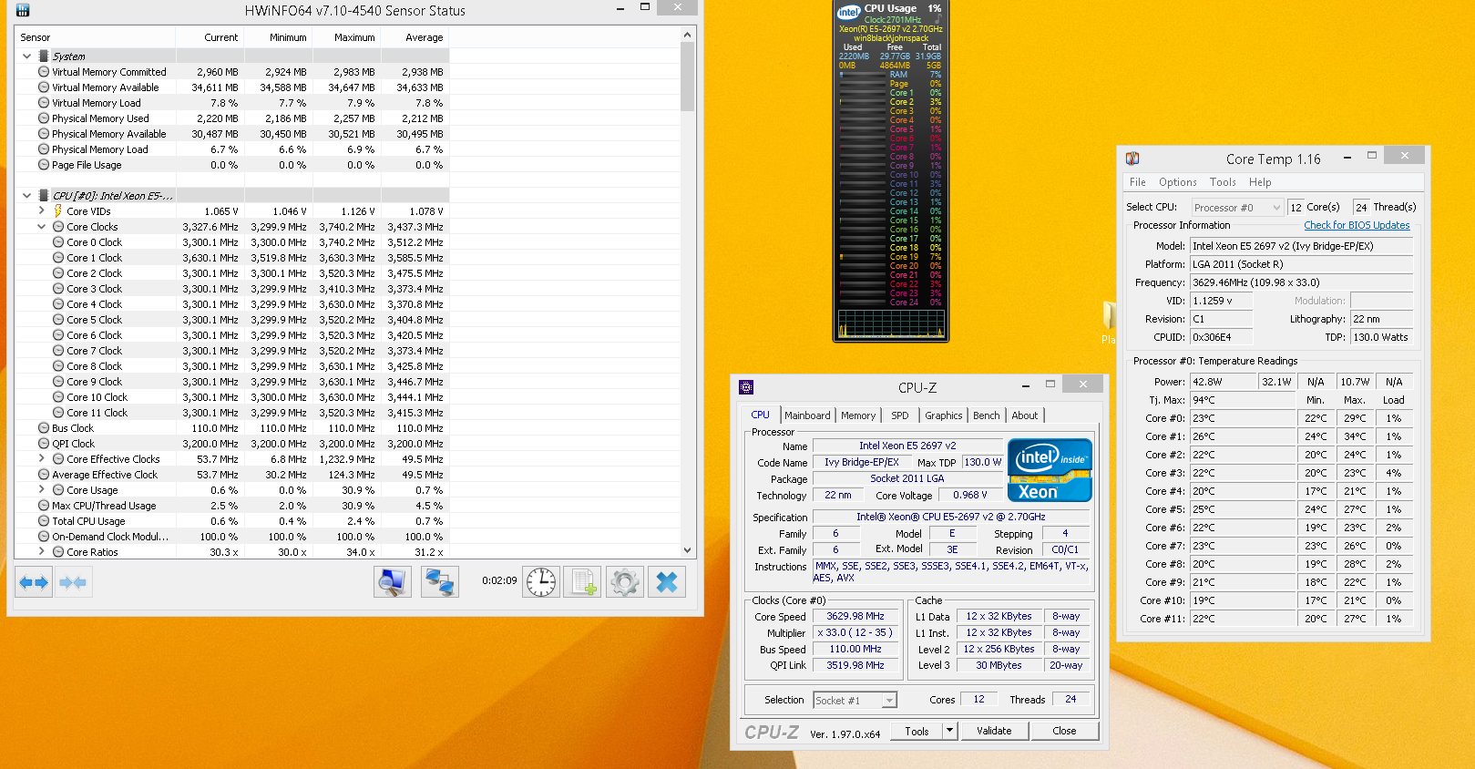Click the CPU-Z Tools button
Image resolution: width=1475 pixels, height=769 pixels.
pyautogui.click(x=917, y=731)
